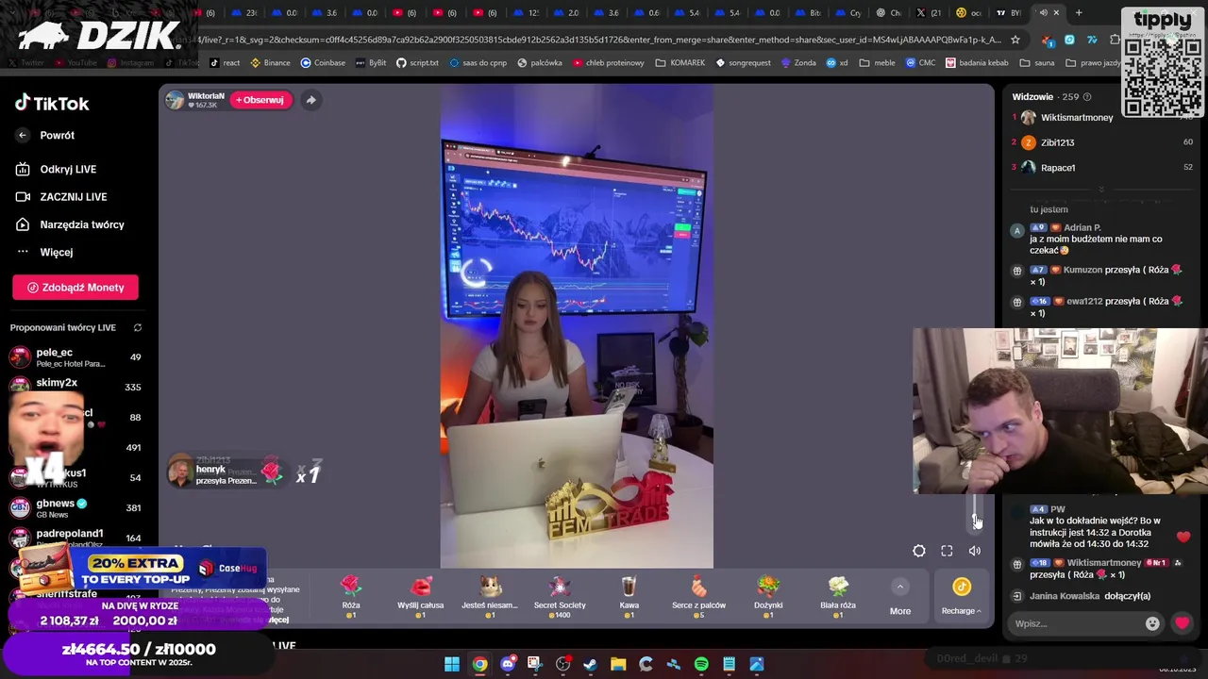The image size is (1208, 679).
Task: Open the emoji picker in chat
Action: [x=1152, y=623]
